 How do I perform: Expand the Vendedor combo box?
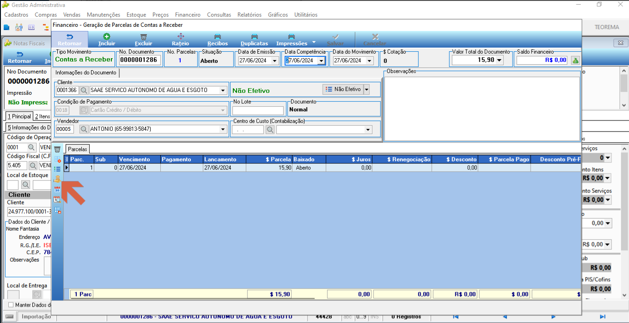[x=223, y=129]
